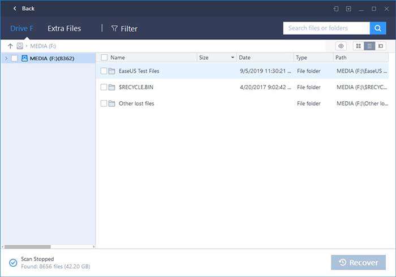
Task: Select the $RECYCLE.BIN folder name
Action: (x=136, y=87)
